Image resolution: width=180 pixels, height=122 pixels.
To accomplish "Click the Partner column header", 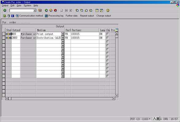I will tap(85, 30).
